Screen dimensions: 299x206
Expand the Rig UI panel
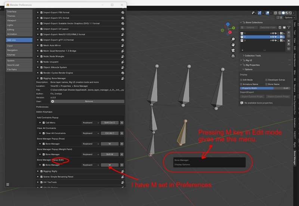[x=241, y=60]
